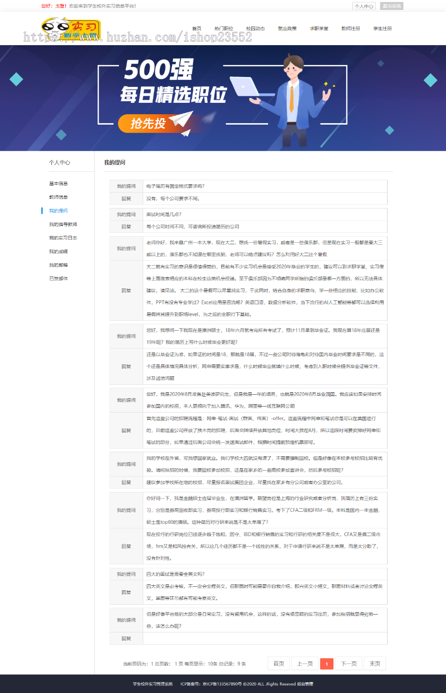Image resolution: width=446 pixels, height=693 pixels.
Task: Click the 我的提问 page heading
Action: pos(114,162)
